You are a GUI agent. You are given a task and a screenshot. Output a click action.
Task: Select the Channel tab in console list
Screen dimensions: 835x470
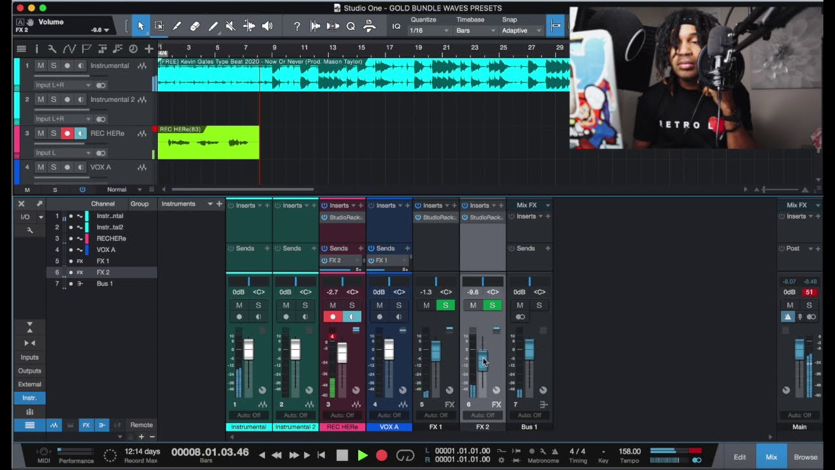click(102, 204)
